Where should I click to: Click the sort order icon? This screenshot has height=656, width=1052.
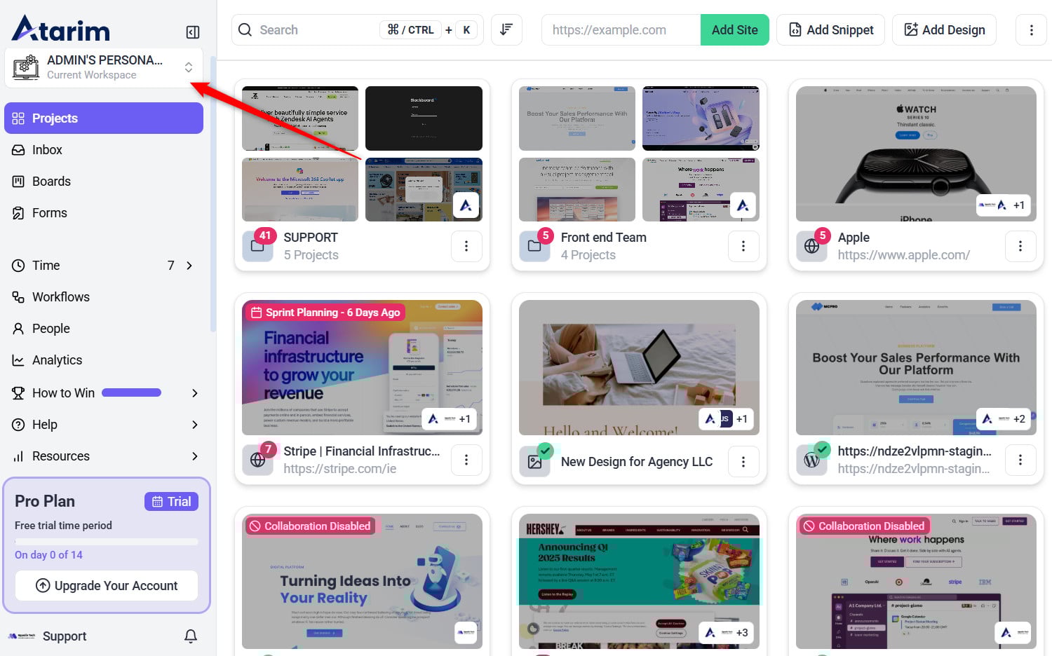(506, 29)
